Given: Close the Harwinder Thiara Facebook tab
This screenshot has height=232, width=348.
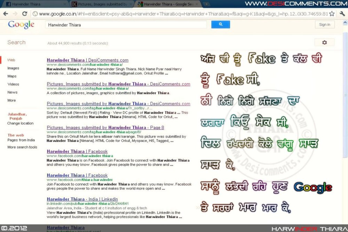Looking at the screenshot, I should pos(65,4).
